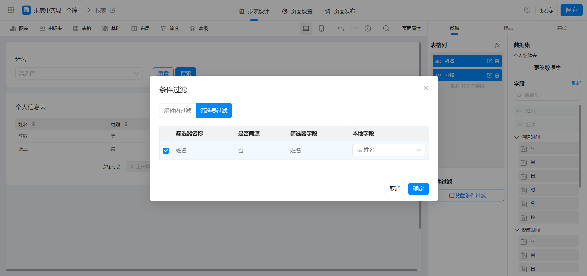Go to 页面发布 tab

pos(340,11)
